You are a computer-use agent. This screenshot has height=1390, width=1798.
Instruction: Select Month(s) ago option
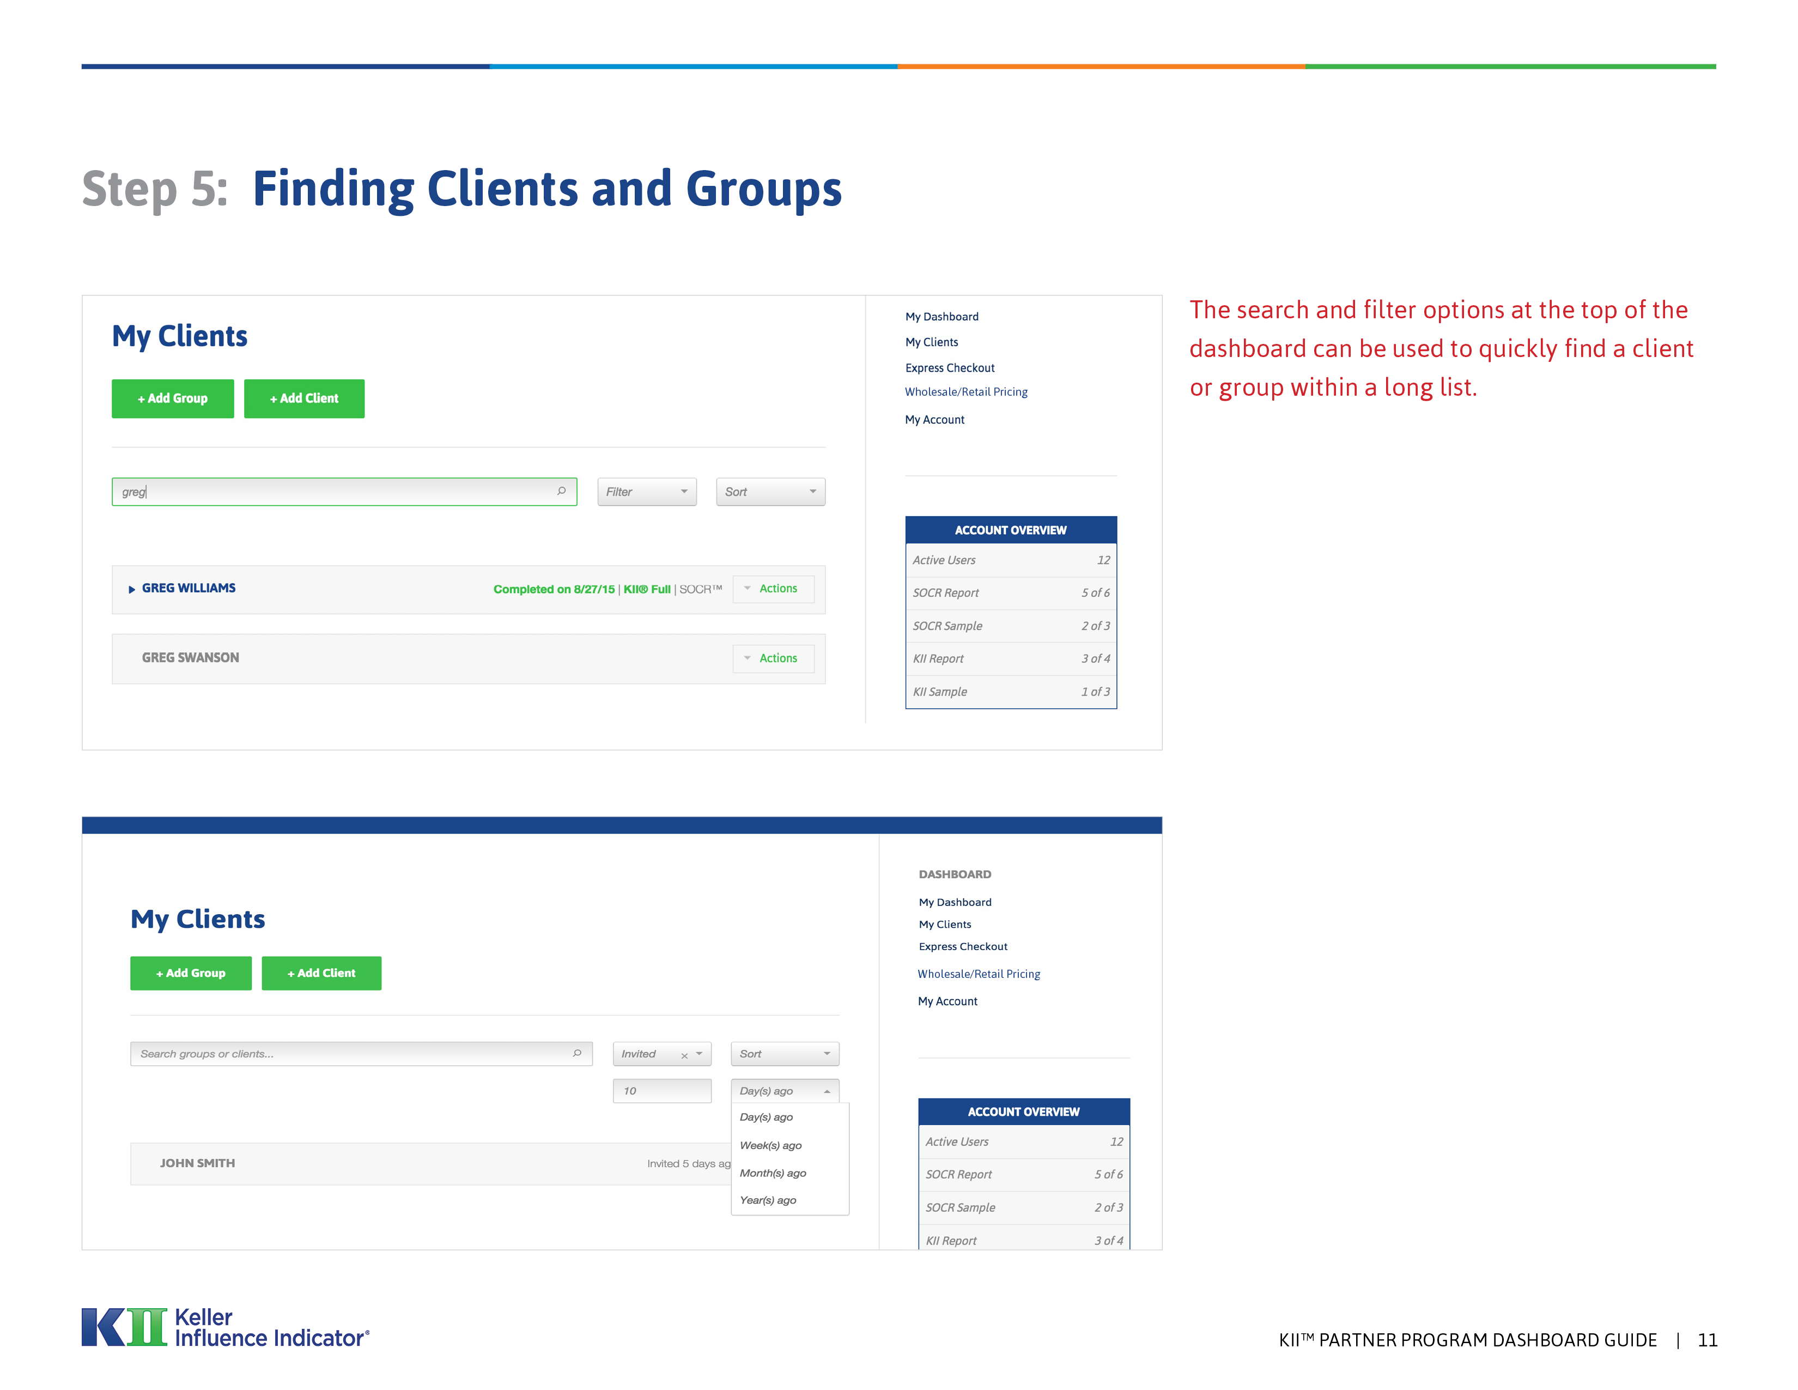[773, 1174]
